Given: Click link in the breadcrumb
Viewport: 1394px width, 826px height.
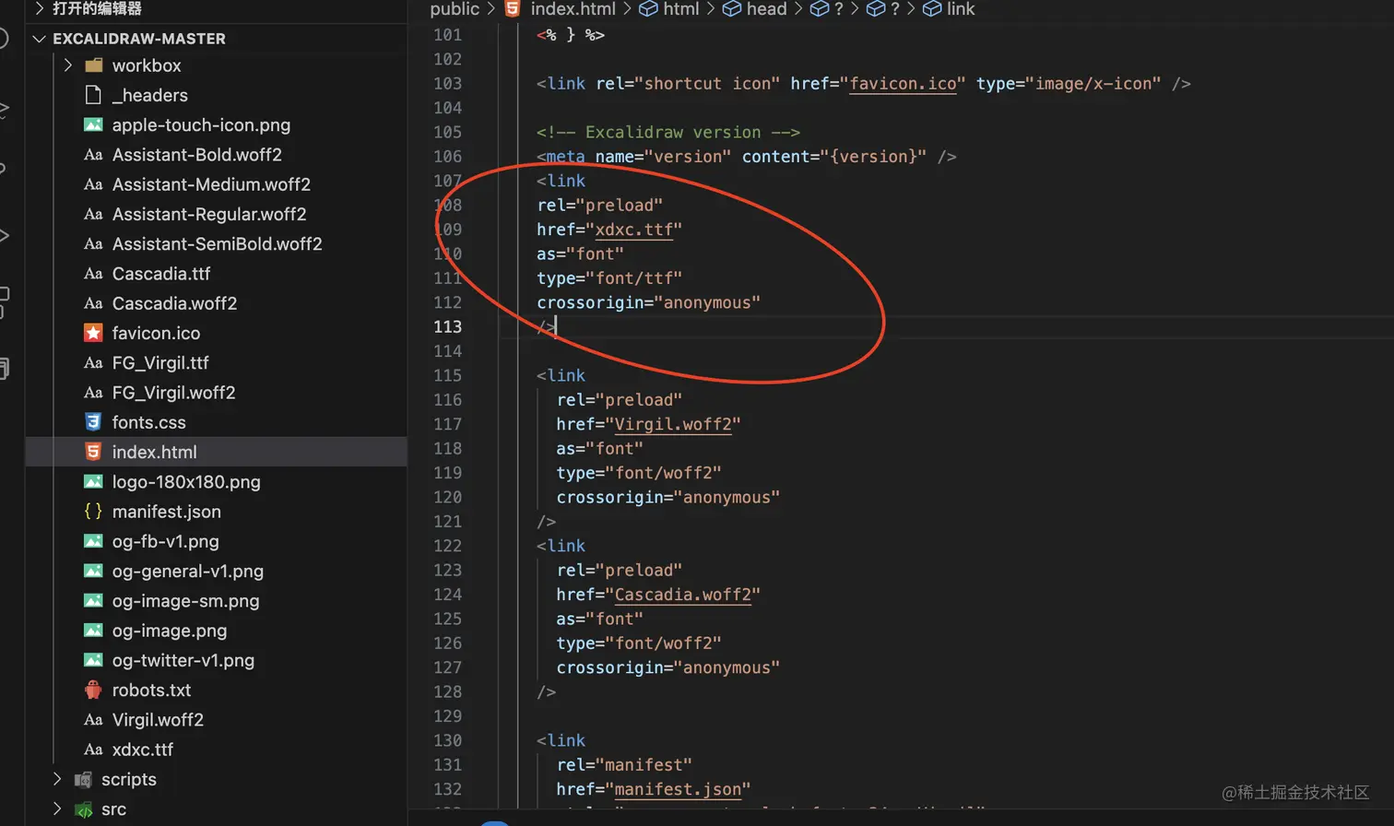Looking at the screenshot, I should click(x=961, y=8).
